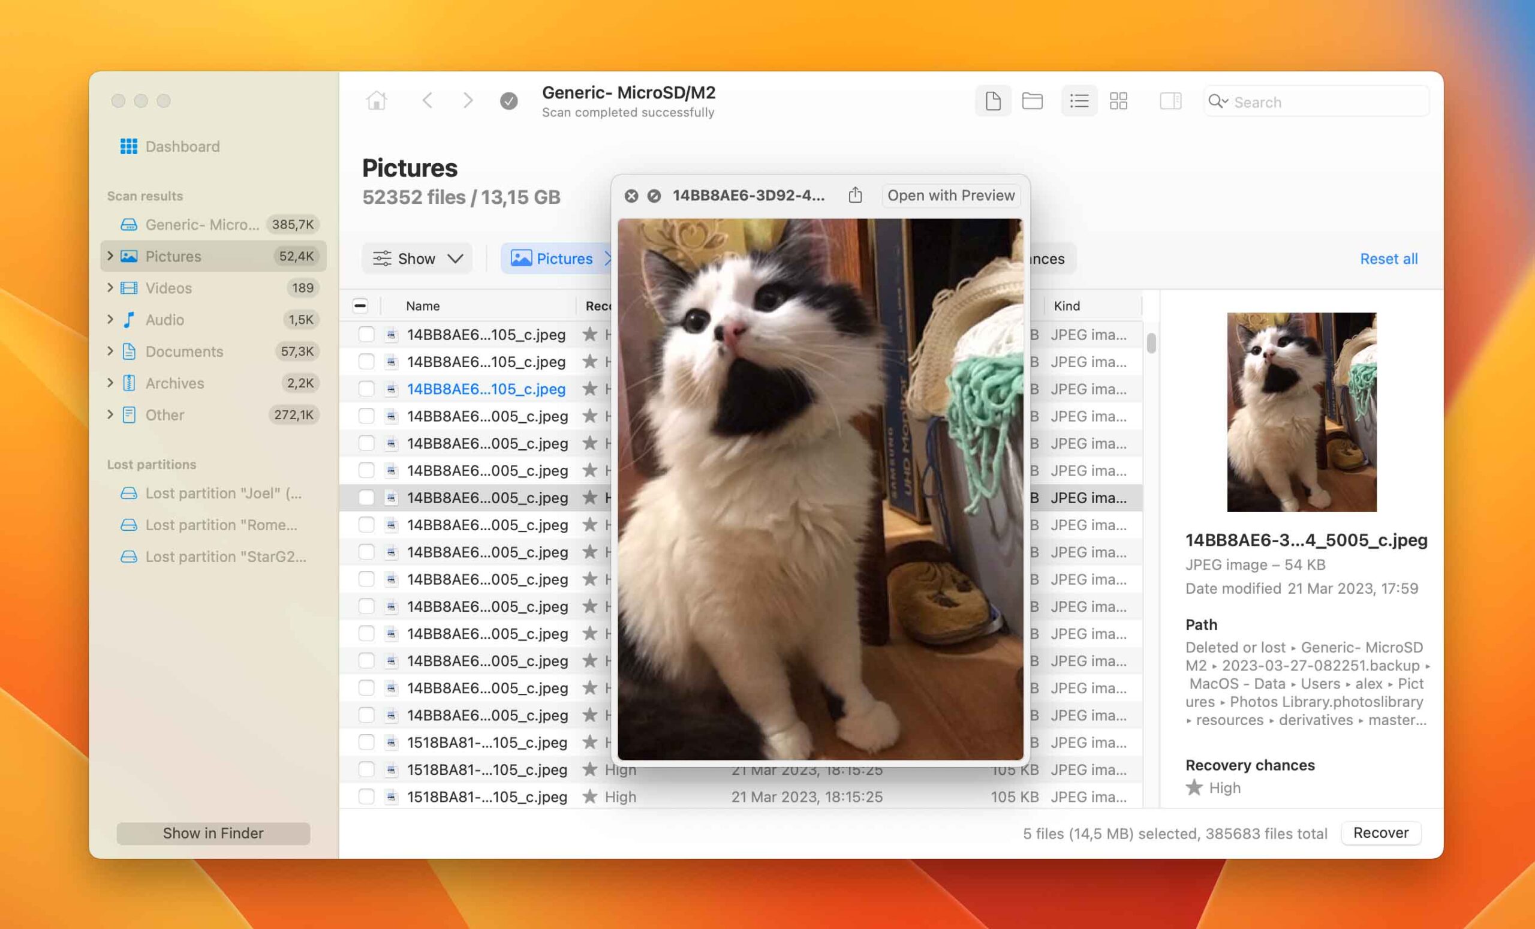The height and width of the screenshot is (929, 1535).
Task: Click the share icon in preview popup
Action: 854,196
